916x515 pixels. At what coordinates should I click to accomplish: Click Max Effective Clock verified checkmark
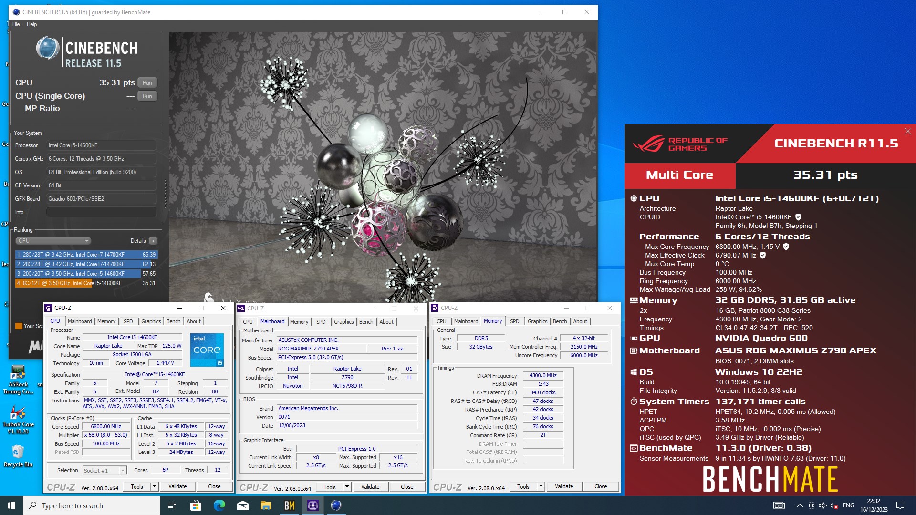pos(763,255)
